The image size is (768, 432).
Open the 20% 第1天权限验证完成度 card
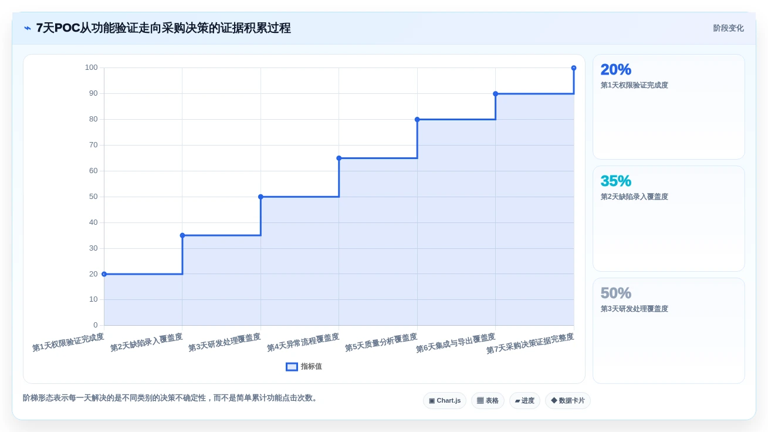669,107
